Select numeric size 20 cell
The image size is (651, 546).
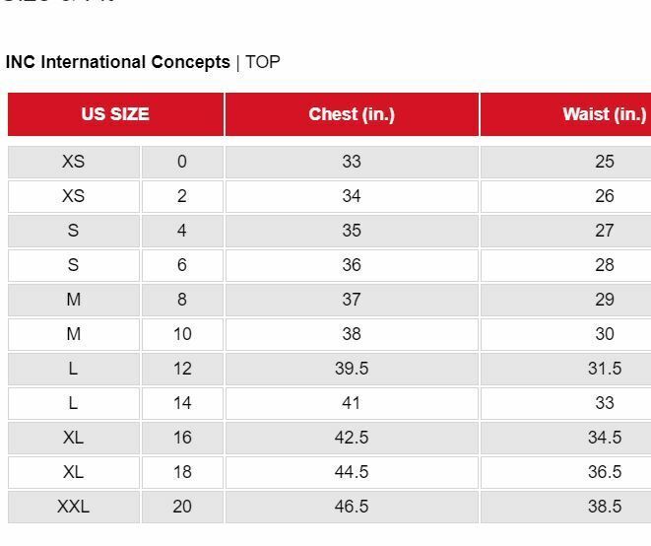(x=182, y=507)
